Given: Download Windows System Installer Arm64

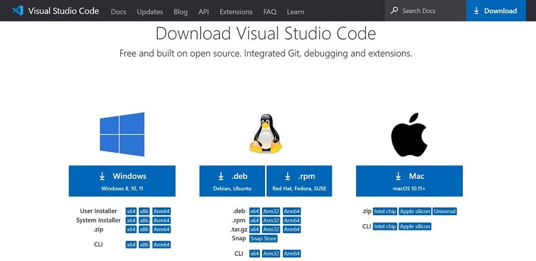Looking at the screenshot, I should [x=161, y=221].
